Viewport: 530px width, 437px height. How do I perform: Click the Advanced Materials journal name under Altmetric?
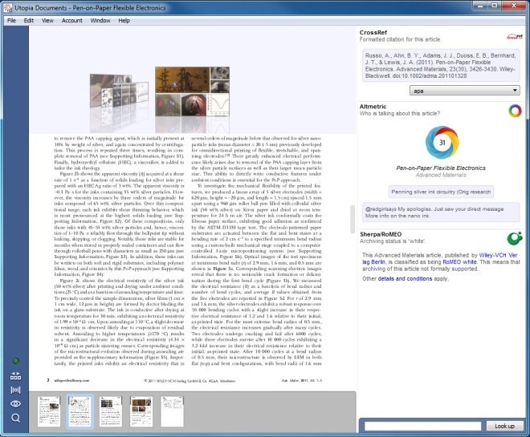441,175
